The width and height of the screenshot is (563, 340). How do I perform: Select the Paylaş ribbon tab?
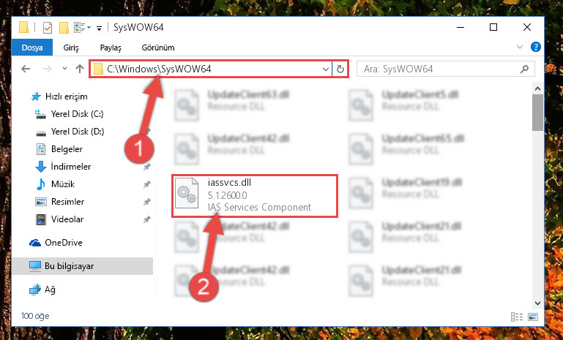[x=111, y=48]
